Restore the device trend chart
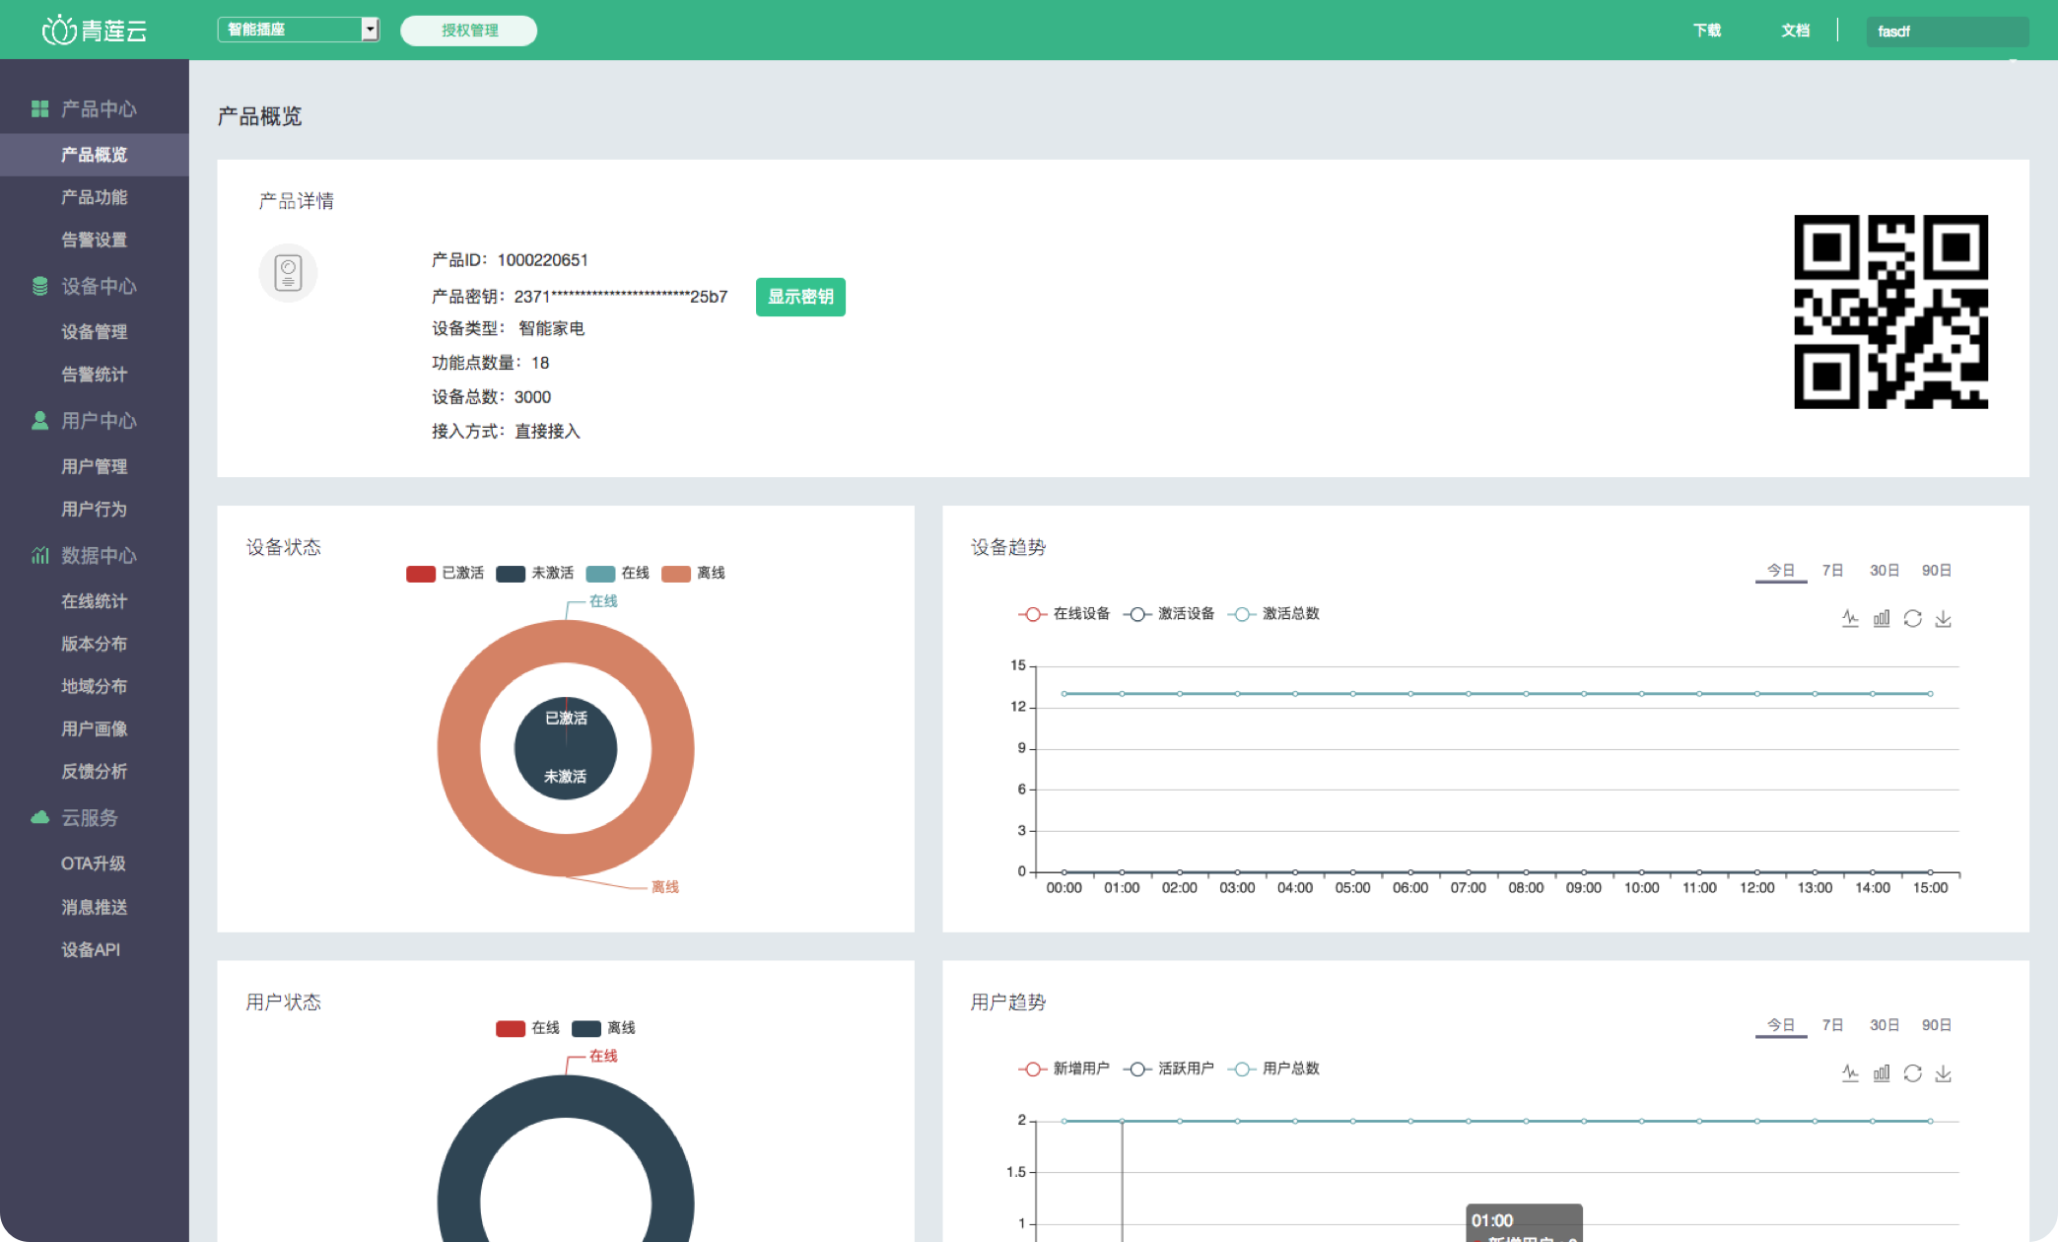The image size is (2058, 1242). point(1912,618)
